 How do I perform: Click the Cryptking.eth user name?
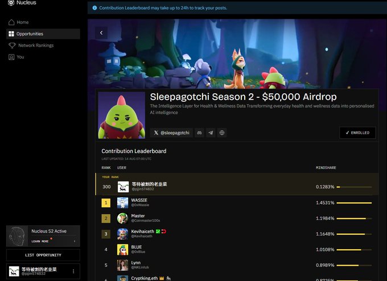(145, 278)
